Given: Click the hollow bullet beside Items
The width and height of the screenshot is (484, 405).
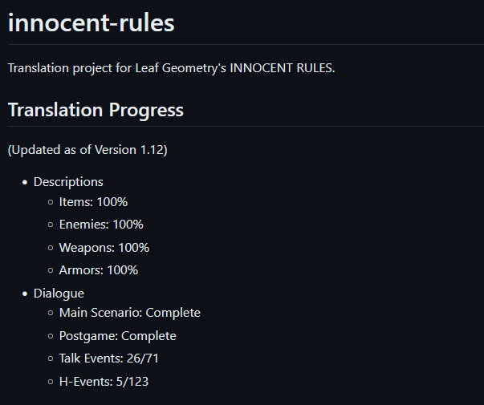Looking at the screenshot, I should (x=51, y=202).
